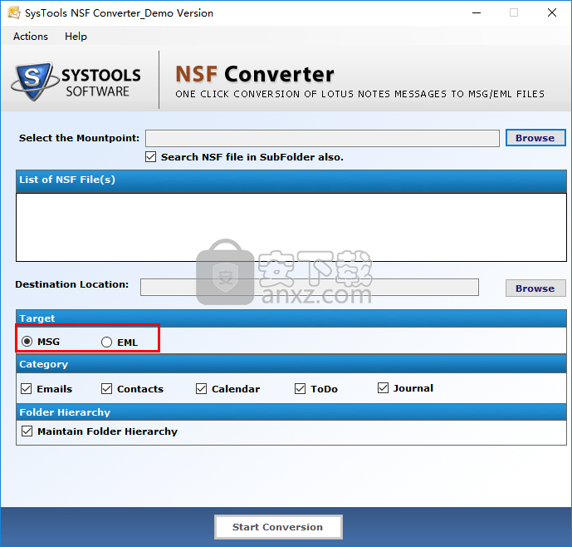This screenshot has width=572, height=547.
Task: Open the Help menu
Action: point(76,37)
